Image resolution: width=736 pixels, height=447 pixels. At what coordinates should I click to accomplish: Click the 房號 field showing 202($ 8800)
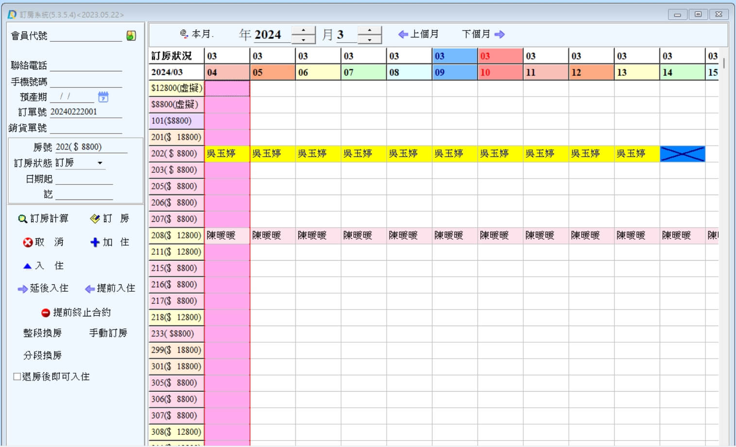91,147
